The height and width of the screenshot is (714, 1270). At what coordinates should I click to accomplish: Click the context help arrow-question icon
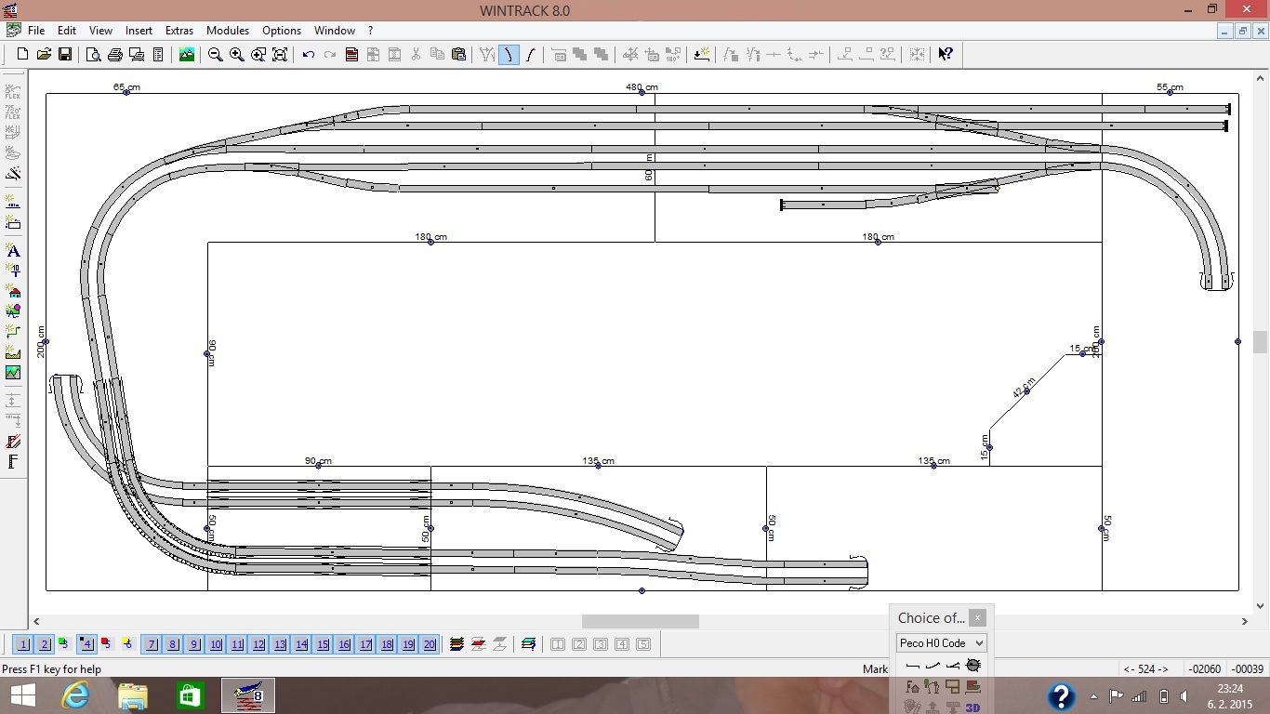945,55
